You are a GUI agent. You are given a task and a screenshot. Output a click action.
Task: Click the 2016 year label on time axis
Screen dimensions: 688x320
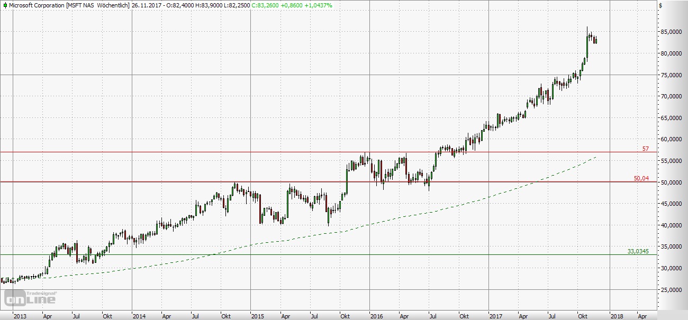pos(377,316)
